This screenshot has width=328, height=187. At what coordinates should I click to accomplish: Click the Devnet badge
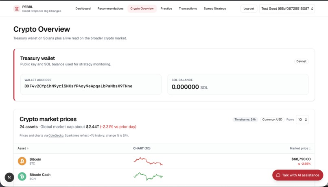[301, 61]
